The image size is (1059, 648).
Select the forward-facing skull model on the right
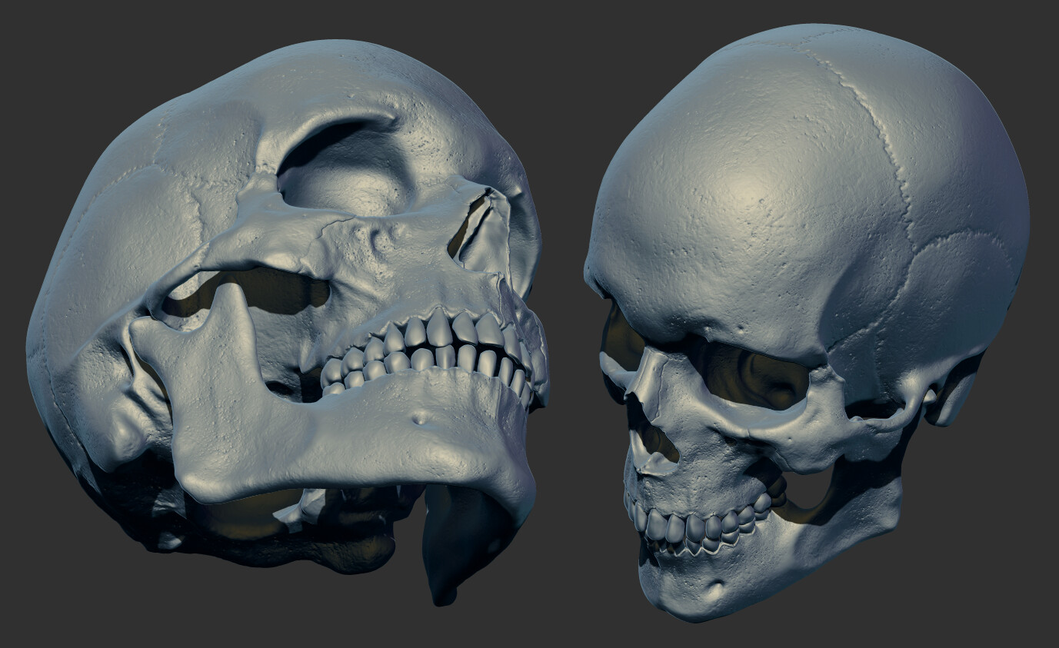[808, 323]
